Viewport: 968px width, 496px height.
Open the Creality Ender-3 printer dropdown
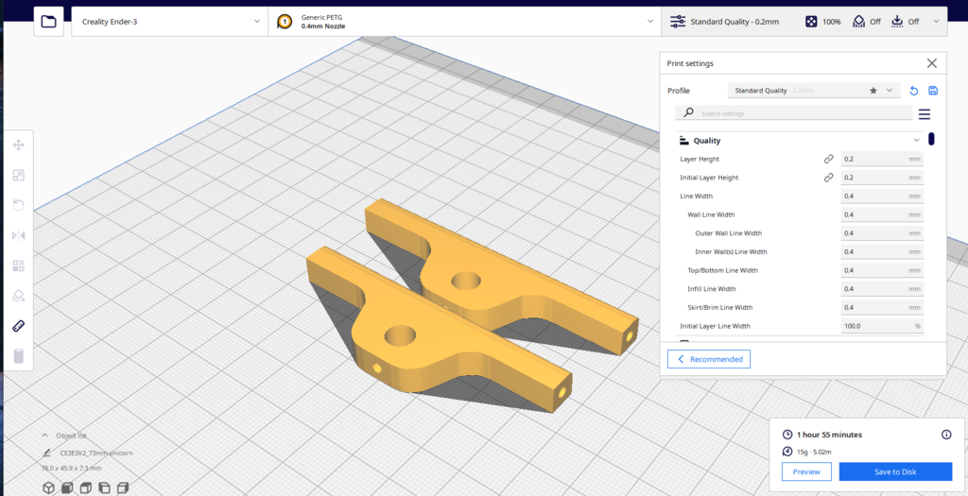tap(169, 21)
